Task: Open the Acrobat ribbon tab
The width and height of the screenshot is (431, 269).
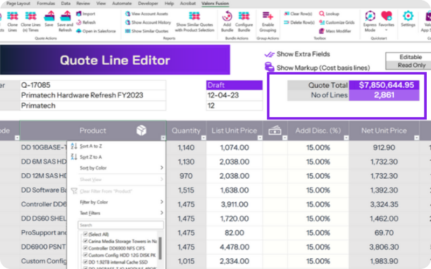Action: click(x=187, y=4)
